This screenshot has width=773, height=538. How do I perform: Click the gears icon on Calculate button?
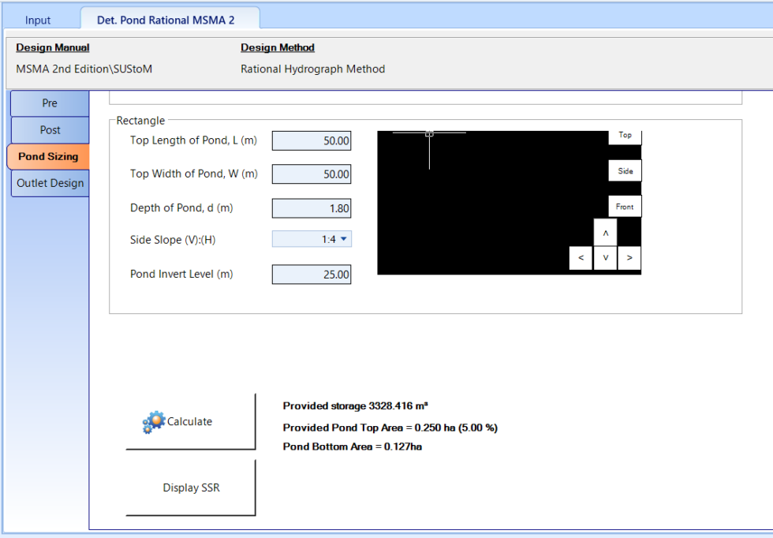coord(155,421)
